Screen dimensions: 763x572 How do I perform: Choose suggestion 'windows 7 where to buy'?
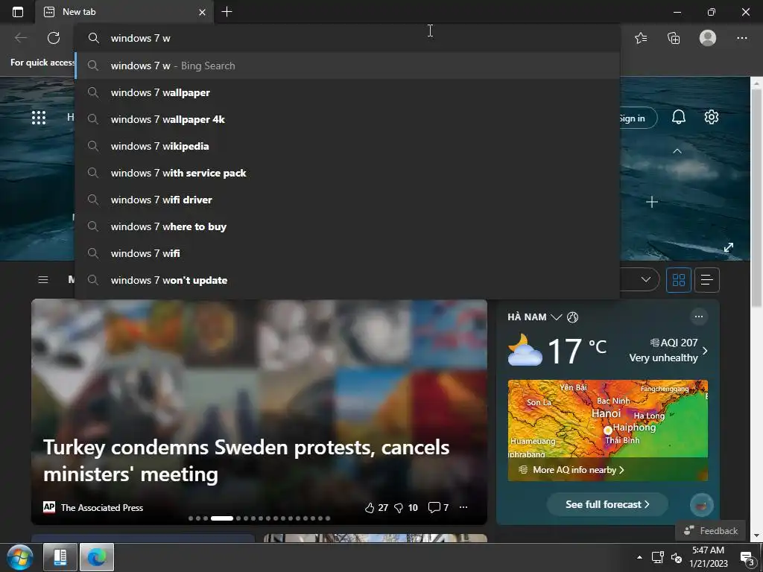[347, 226]
